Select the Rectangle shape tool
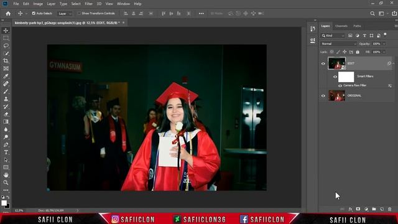The width and height of the screenshot is (398, 224). point(6,167)
